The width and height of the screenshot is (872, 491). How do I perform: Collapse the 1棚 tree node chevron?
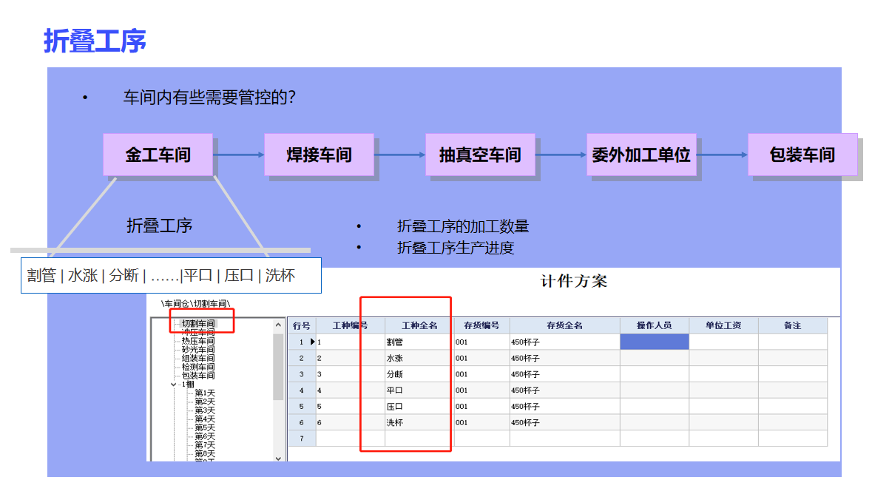[174, 385]
